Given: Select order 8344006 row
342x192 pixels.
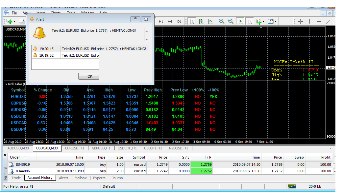Looking at the screenshot, I should (x=170, y=171).
